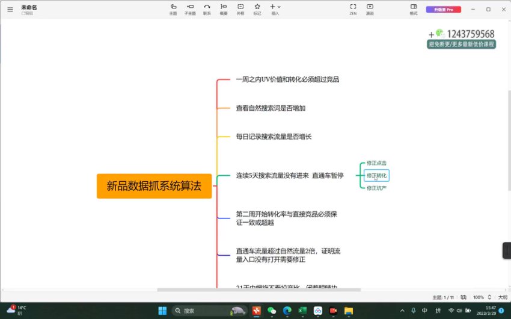Select the central topic 新品数据抓系统算法
This screenshot has width=511, height=319.
coord(154,186)
